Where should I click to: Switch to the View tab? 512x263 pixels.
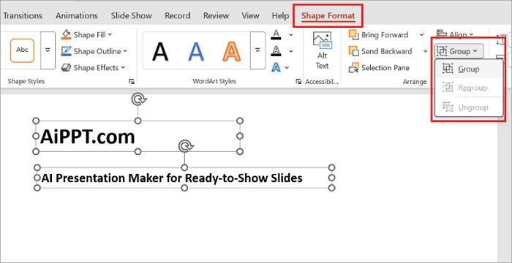click(250, 15)
